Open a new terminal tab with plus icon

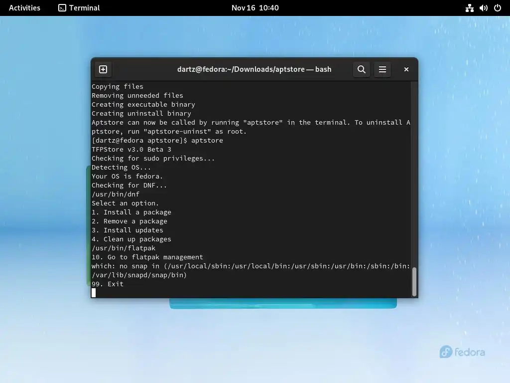tap(103, 69)
